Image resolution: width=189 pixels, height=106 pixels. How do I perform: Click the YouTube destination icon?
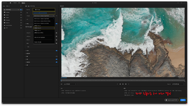click(4, 12)
